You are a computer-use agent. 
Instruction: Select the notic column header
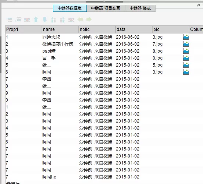97,29
